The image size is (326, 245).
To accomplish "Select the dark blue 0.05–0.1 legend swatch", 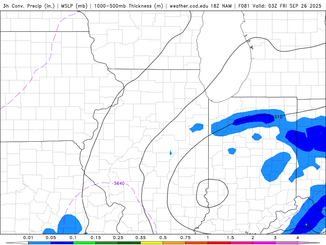I will 62,243.
